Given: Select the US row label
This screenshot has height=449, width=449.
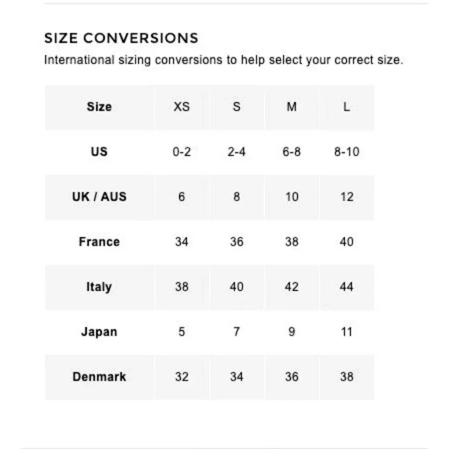Looking at the screenshot, I should (x=99, y=152).
